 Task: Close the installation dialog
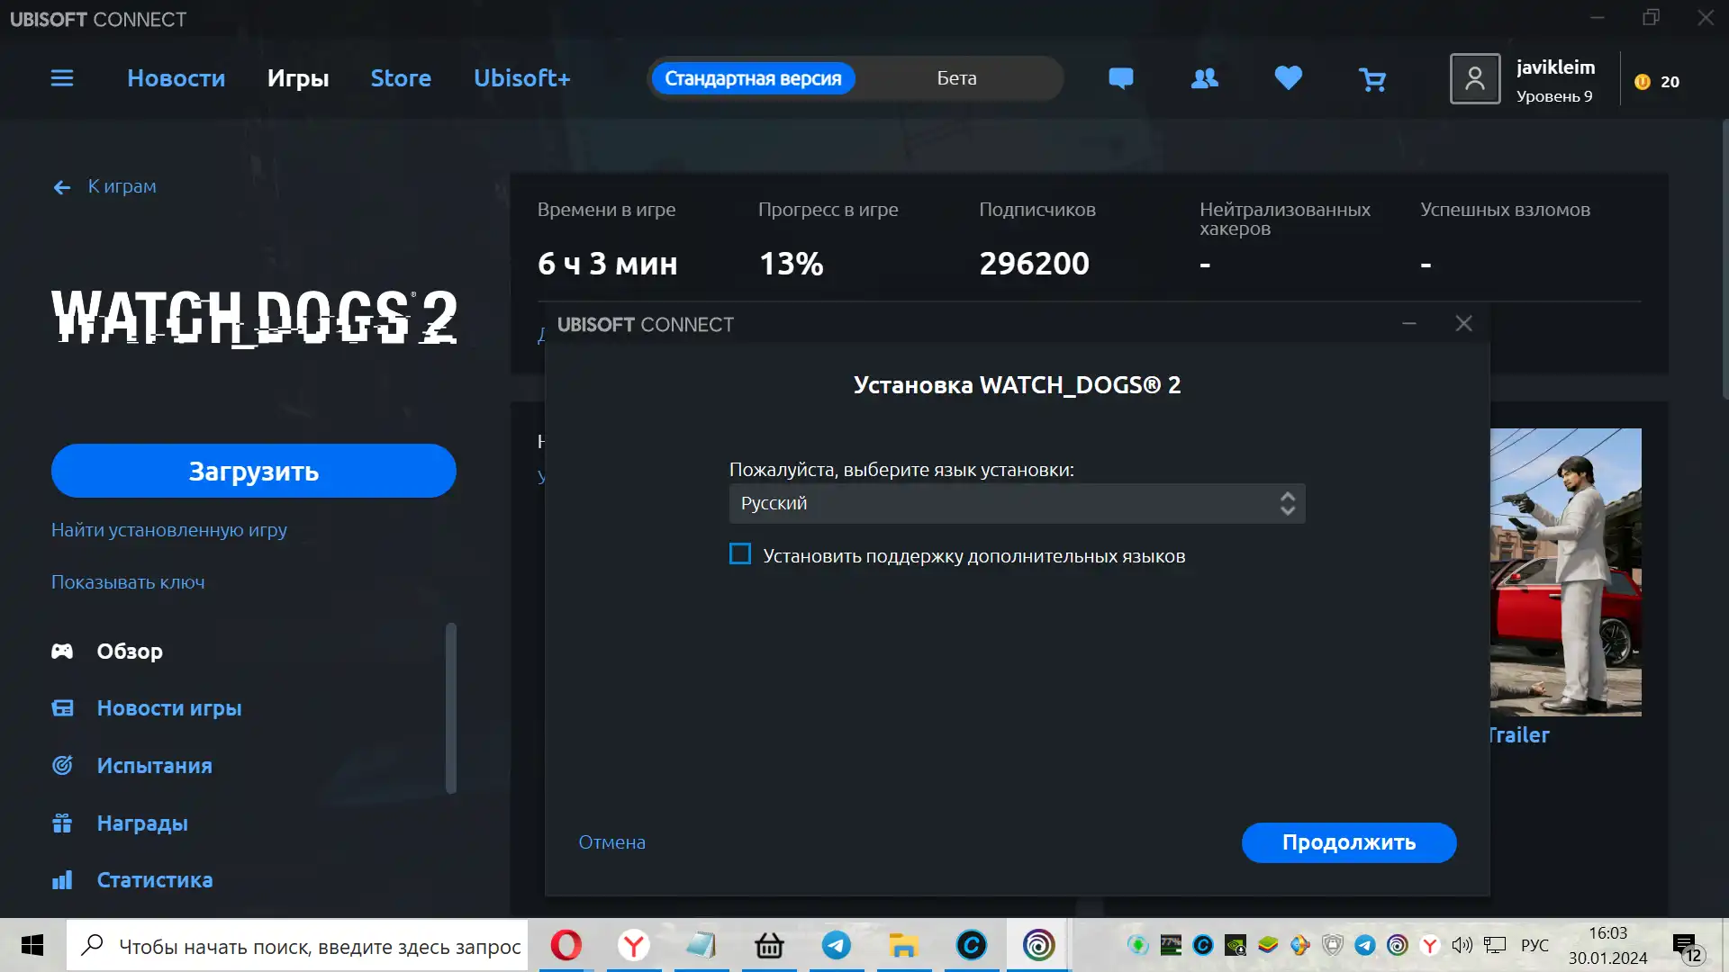pos(1464,324)
